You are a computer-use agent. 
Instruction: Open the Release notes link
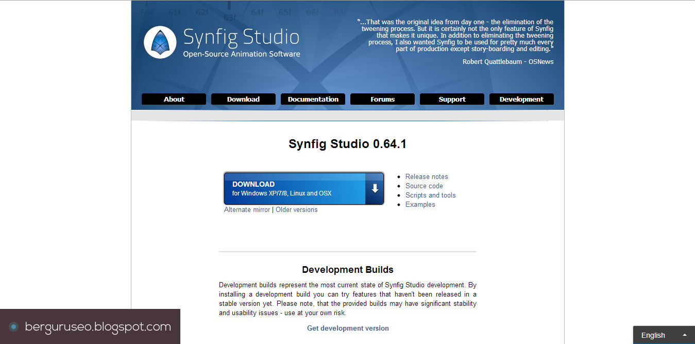427,176
